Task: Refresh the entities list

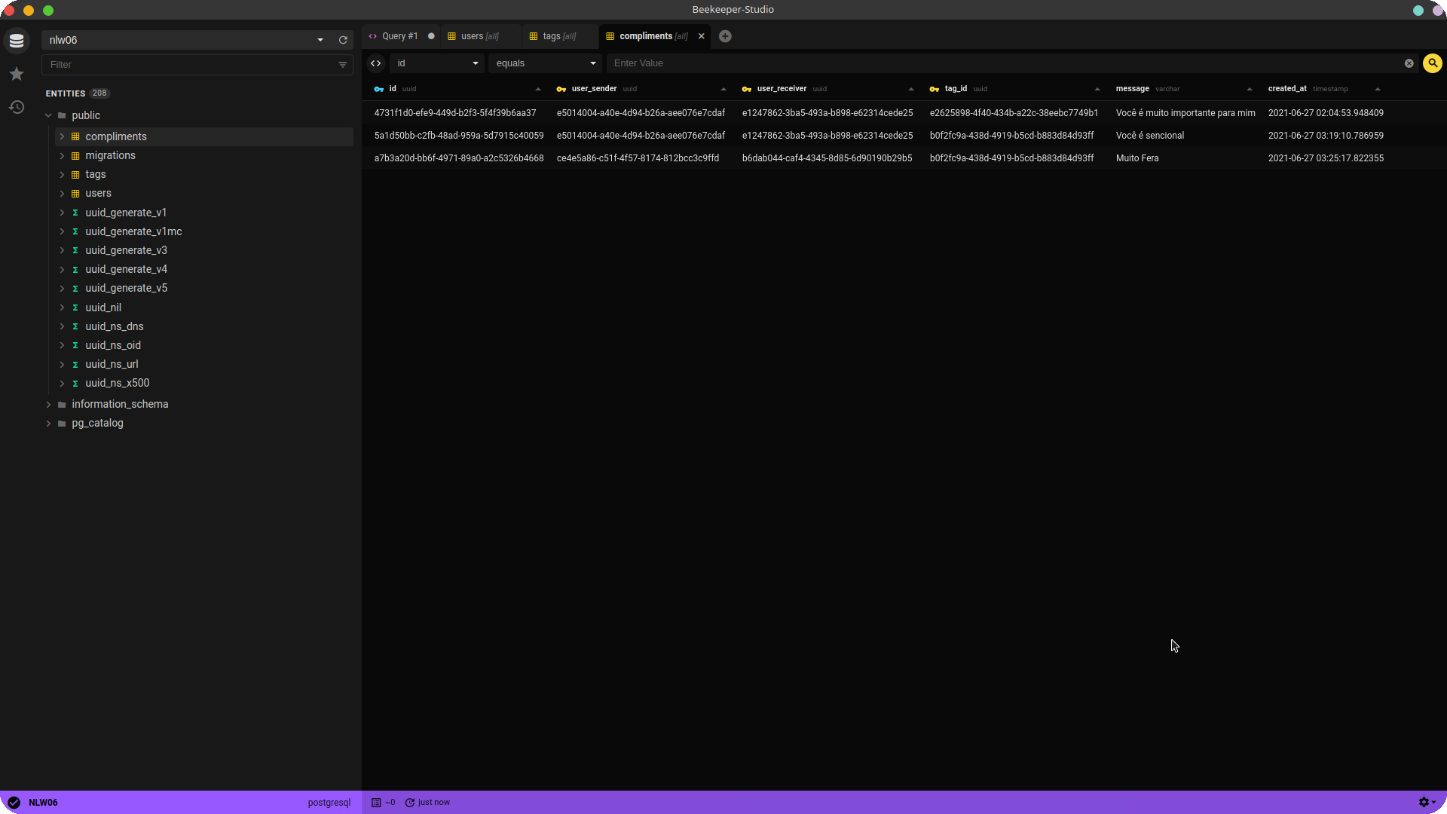Action: tap(343, 40)
